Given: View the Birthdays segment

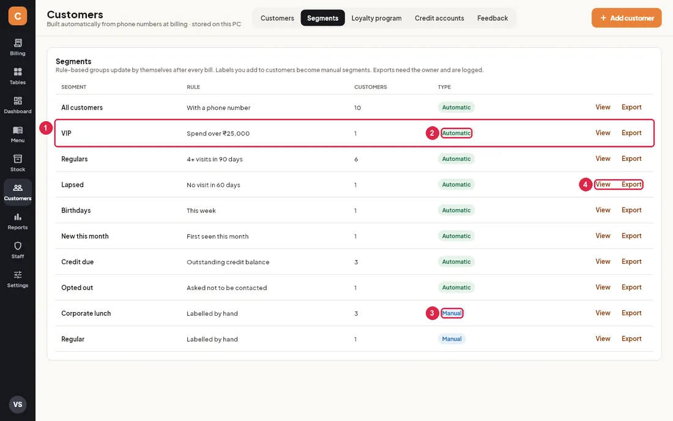Looking at the screenshot, I should click(603, 210).
